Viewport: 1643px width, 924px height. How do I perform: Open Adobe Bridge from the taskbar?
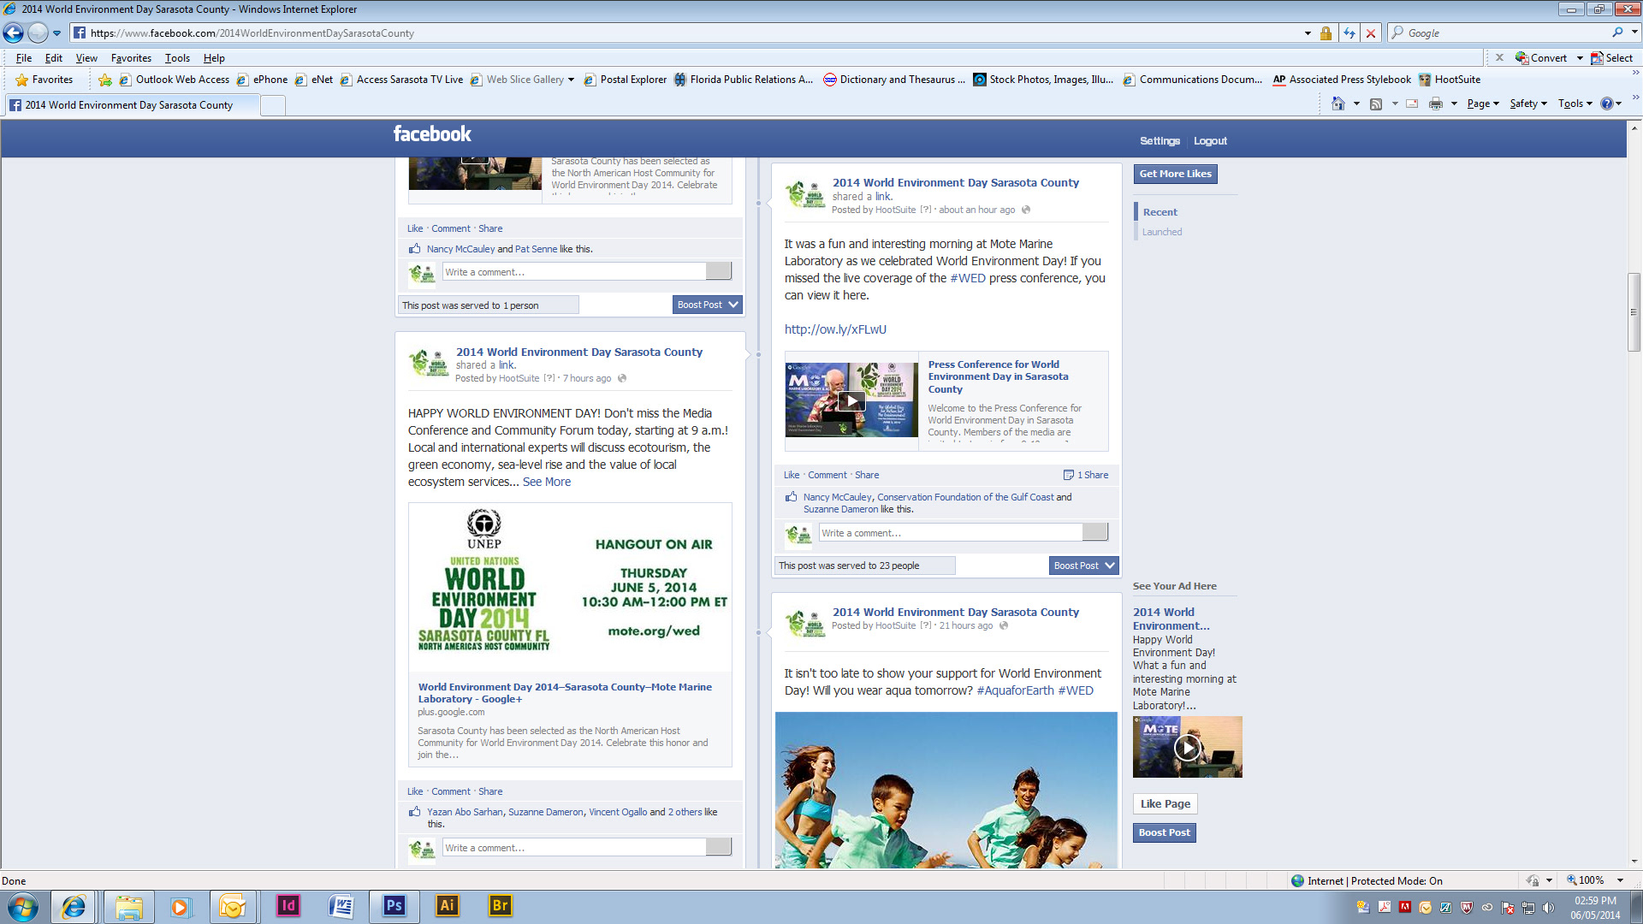point(501,906)
